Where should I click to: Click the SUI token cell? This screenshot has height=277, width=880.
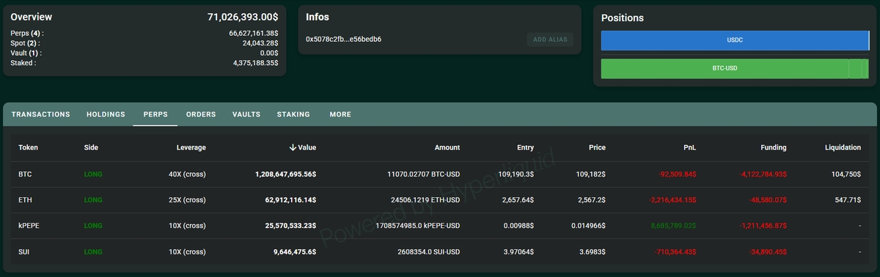click(25, 251)
